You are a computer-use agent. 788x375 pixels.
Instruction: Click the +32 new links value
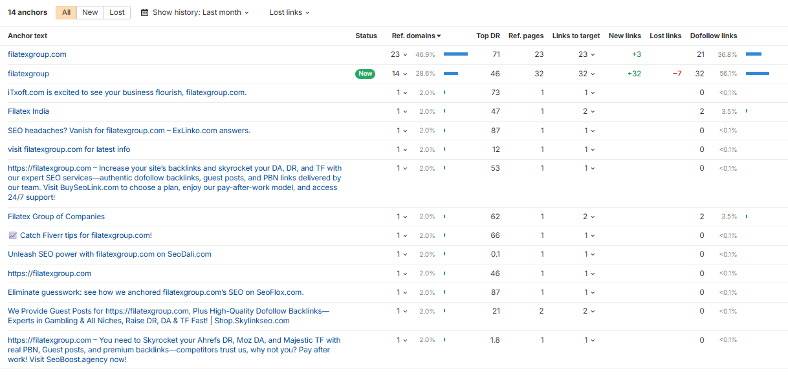(634, 74)
